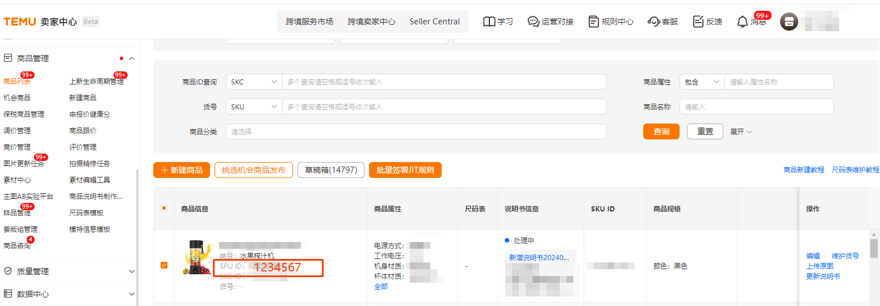Switch to the Seller Central tab
The height and width of the screenshot is (306, 880).
point(434,22)
